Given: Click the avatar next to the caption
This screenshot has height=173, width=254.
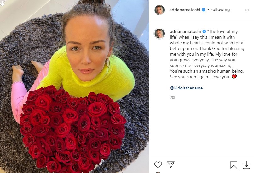Looking at the screenshot, I should click(159, 34).
